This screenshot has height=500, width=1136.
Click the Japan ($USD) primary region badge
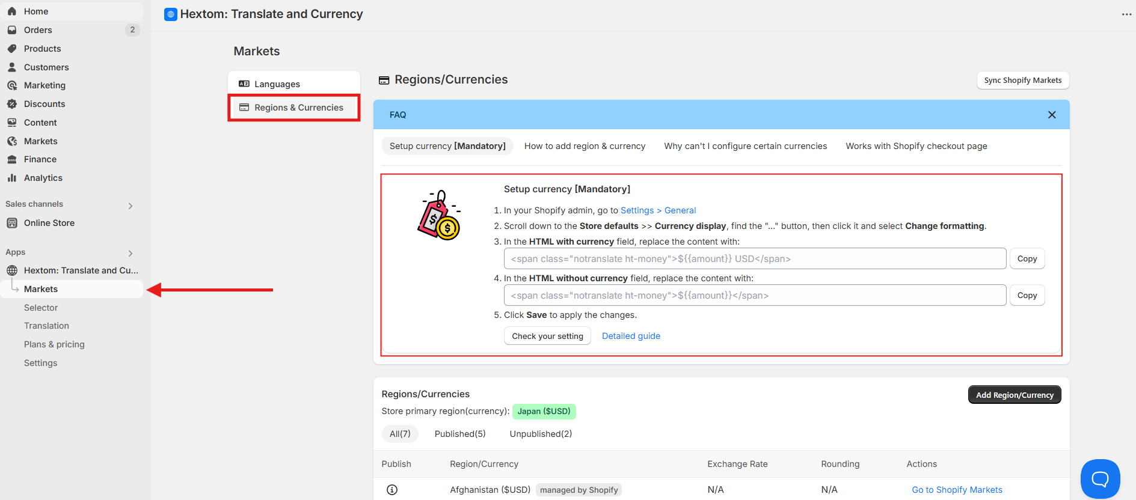[544, 412]
